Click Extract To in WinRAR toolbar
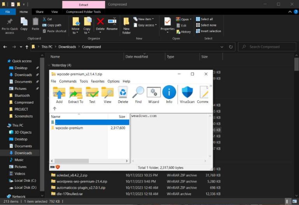 pyautogui.click(x=76, y=95)
